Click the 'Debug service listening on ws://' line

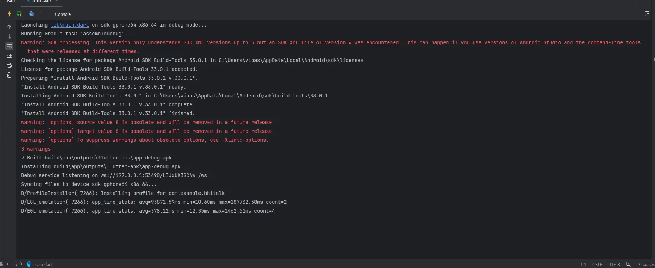coord(114,175)
